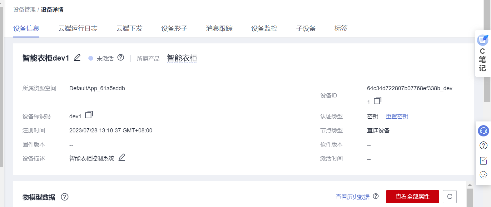Open help icon next to 未激活 status
The height and width of the screenshot is (207, 491).
[121, 57]
